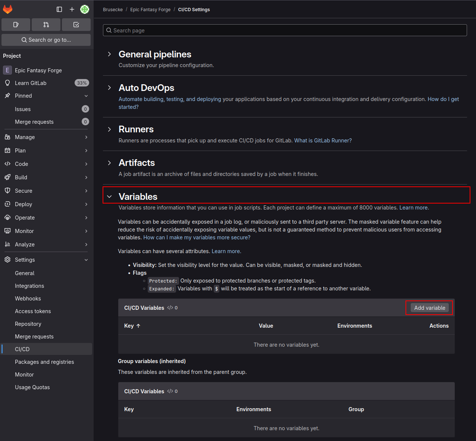Open pinned Merge requests in sidebar
Screen dimensions: 476x441
click(47, 122)
